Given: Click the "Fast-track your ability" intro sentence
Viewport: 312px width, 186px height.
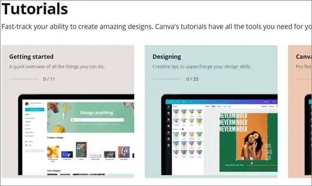Looking at the screenshot, I should pyautogui.click(x=156, y=26).
